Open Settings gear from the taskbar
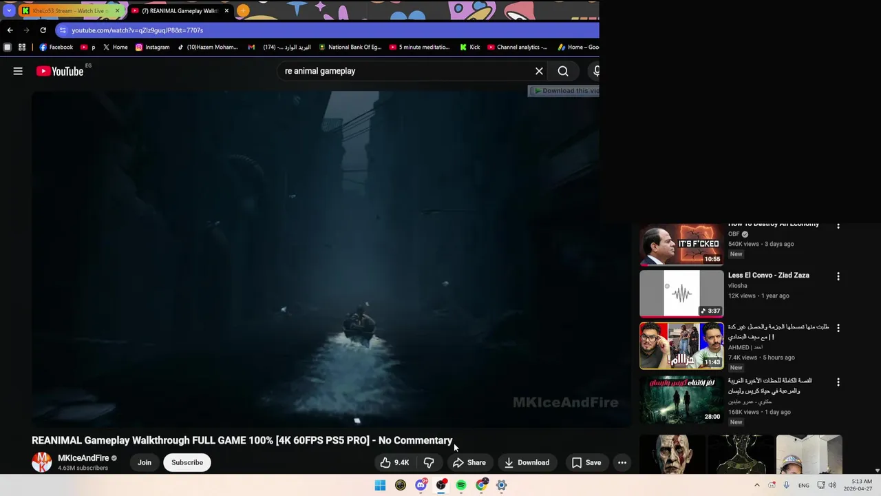The width and height of the screenshot is (881, 496). [502, 485]
